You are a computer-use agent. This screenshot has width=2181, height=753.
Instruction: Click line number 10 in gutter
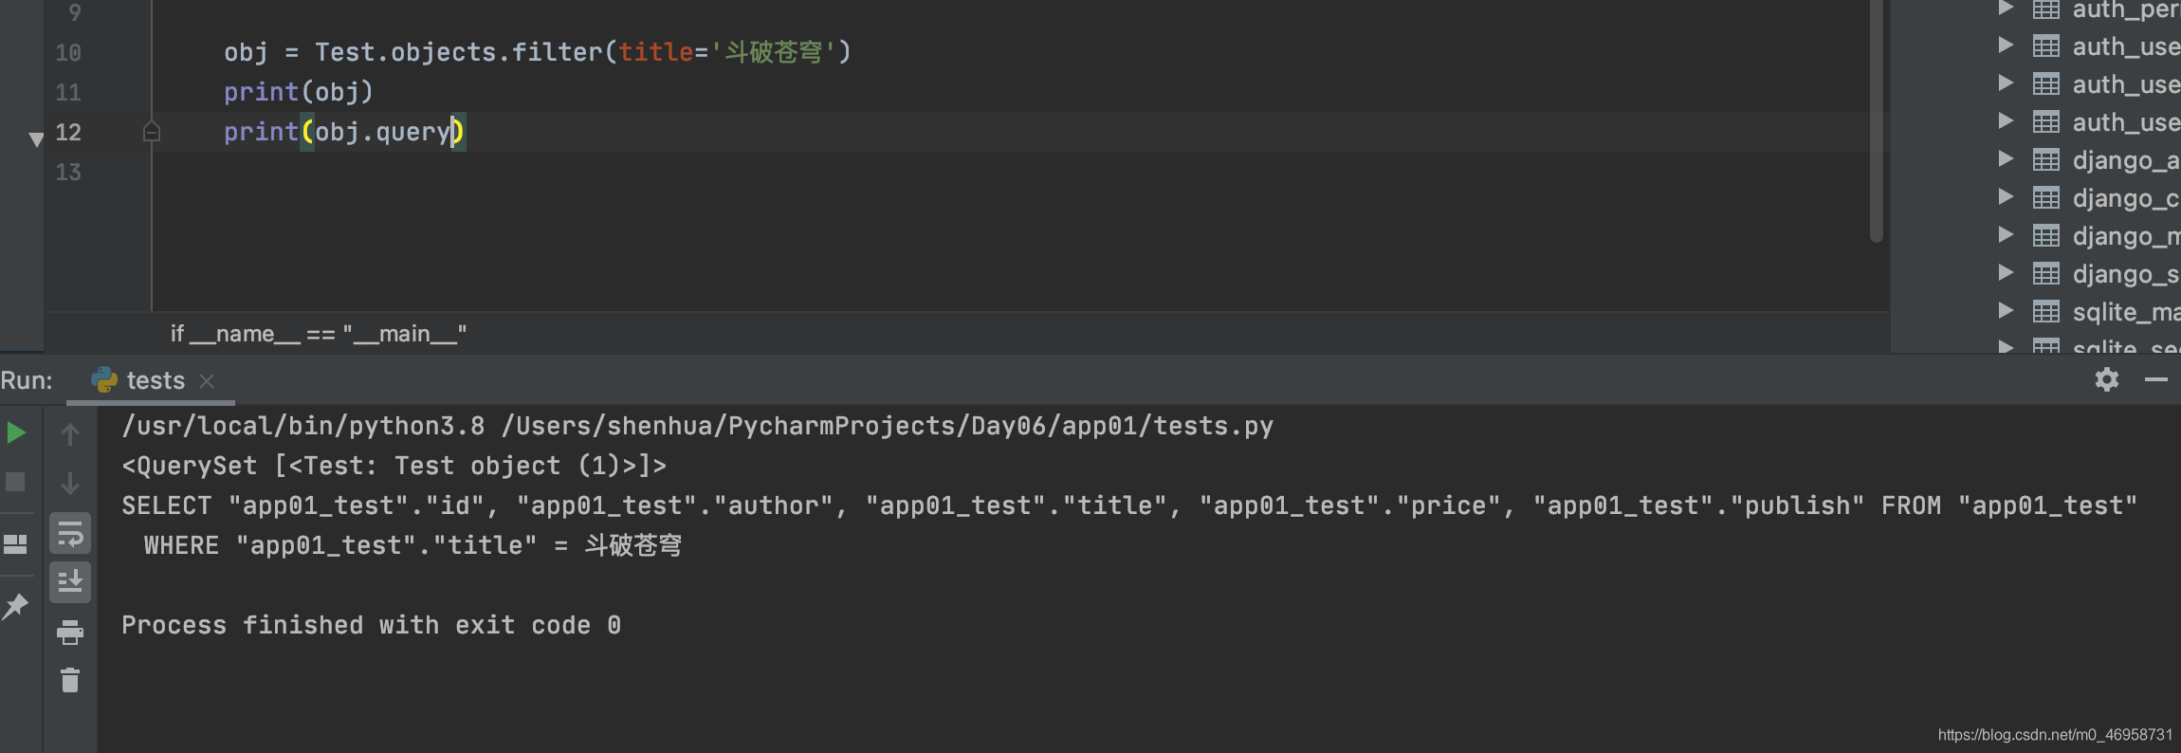click(x=68, y=53)
